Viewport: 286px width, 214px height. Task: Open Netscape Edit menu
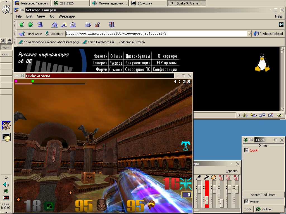pos(29,16)
